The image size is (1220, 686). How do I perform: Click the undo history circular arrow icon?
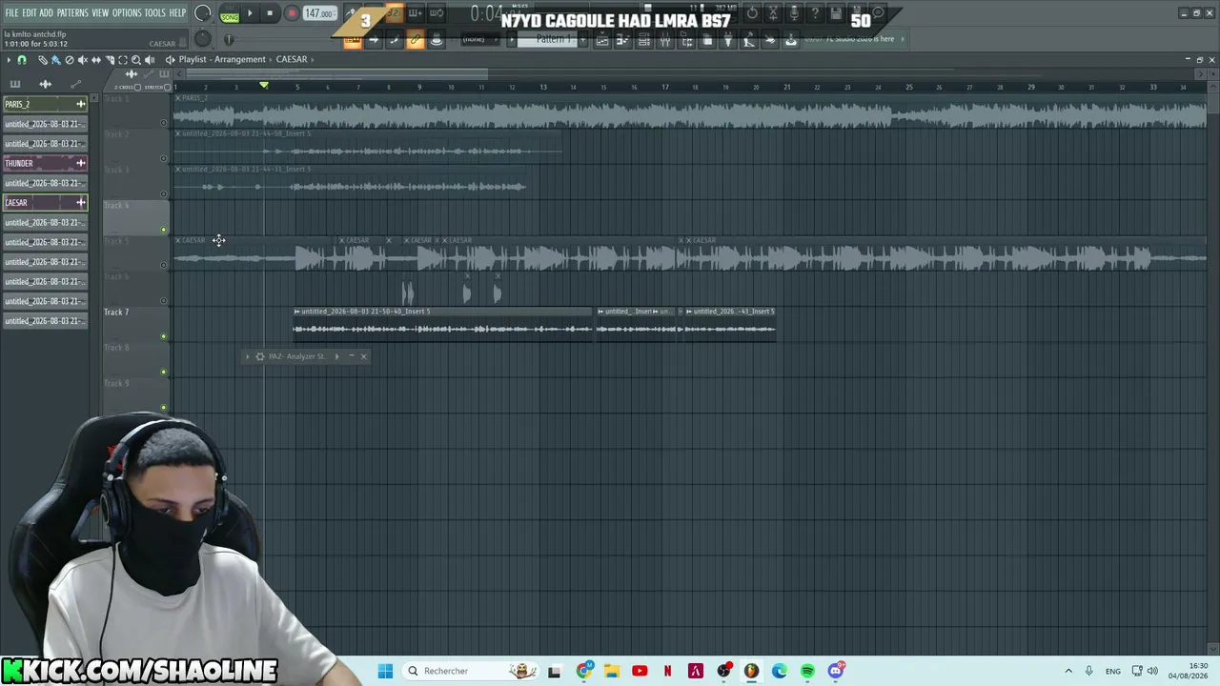pos(752,13)
